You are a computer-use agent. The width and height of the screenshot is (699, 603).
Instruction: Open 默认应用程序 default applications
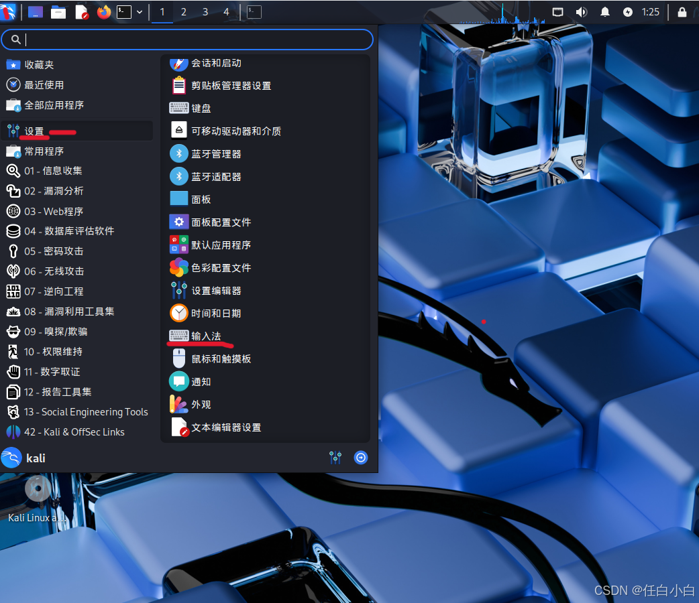point(265,245)
